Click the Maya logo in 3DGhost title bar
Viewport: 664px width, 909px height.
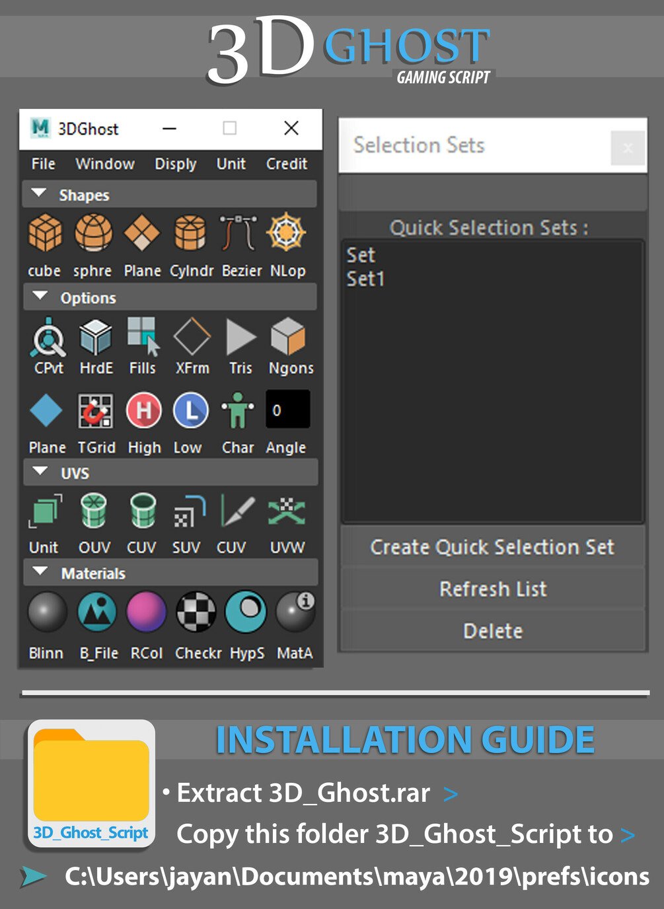[41, 128]
